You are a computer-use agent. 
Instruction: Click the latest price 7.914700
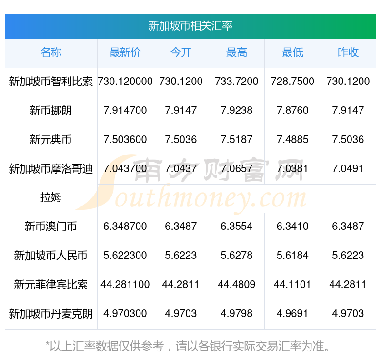pos(125,111)
